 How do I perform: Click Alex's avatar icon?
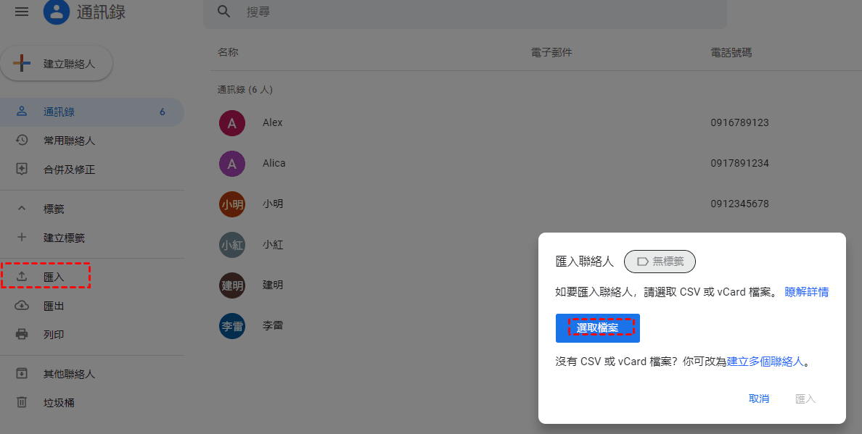tap(231, 123)
